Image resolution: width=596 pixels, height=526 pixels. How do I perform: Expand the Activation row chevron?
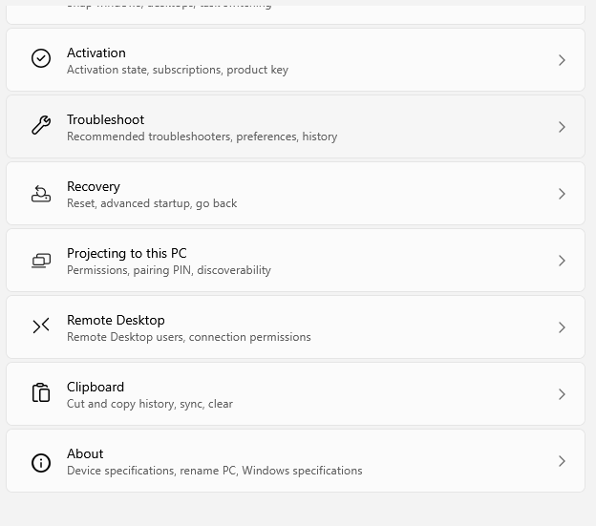562,60
